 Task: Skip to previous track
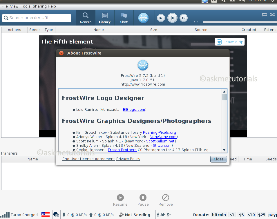point(161,18)
